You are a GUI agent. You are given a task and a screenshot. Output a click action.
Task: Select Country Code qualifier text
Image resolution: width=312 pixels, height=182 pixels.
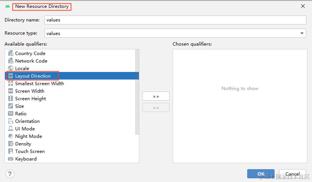[x=30, y=53]
